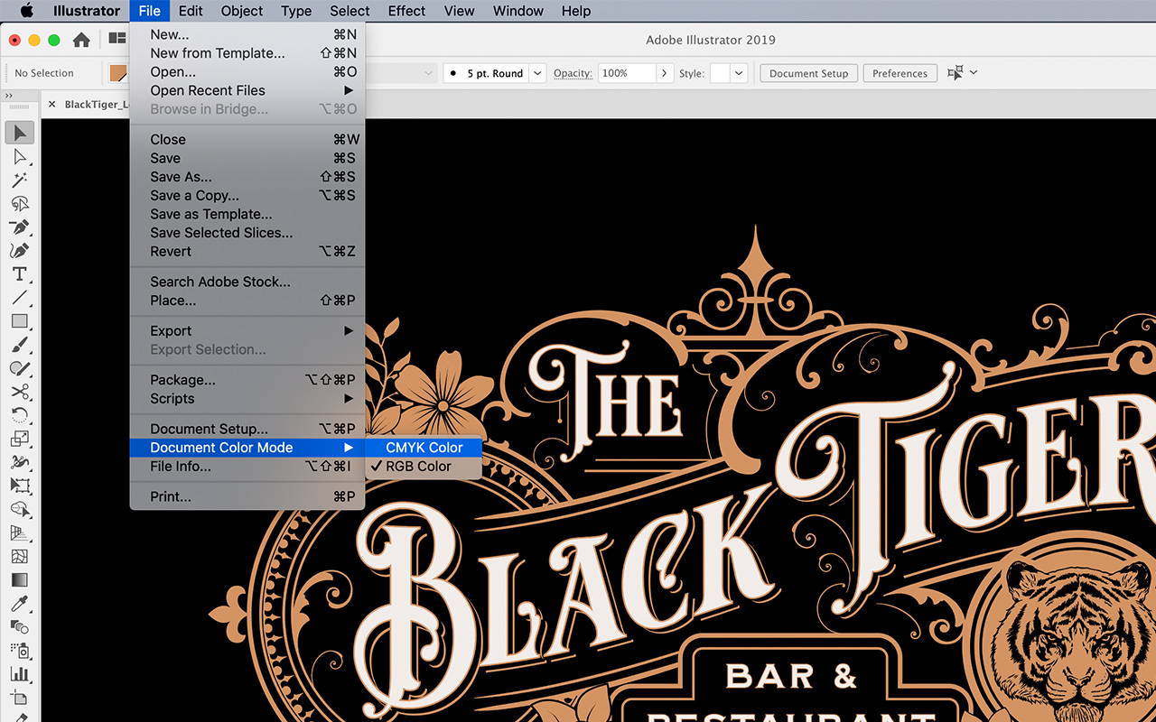Select the Shaper tool
Image resolution: width=1156 pixels, height=722 pixels.
(20, 368)
